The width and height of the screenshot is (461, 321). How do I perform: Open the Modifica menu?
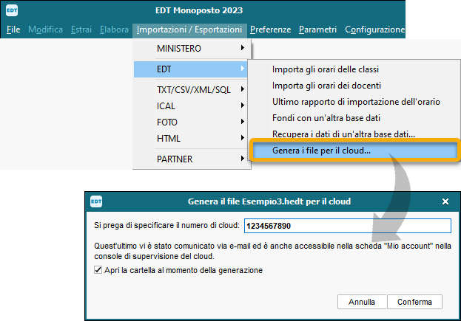coord(46,30)
